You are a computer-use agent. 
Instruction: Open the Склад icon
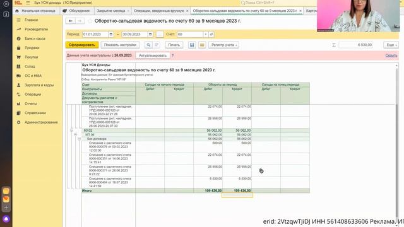tap(18, 66)
